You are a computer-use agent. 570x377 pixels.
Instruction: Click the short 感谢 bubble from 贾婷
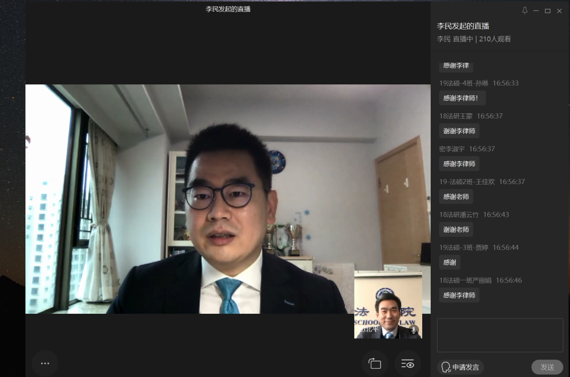click(x=449, y=262)
